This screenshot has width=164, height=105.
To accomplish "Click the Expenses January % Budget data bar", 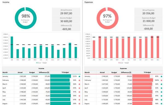I will click(141, 76).
